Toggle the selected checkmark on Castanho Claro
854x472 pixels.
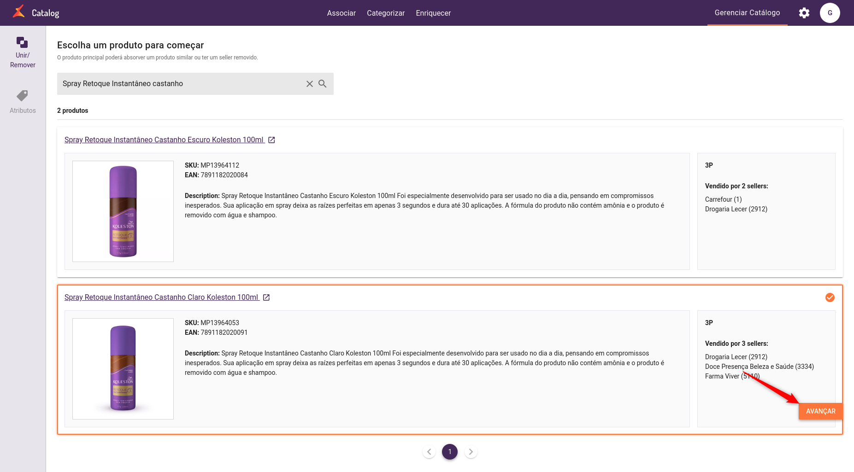coord(830,297)
